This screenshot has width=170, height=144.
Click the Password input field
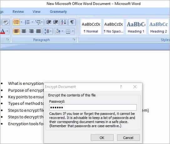coord(93,107)
